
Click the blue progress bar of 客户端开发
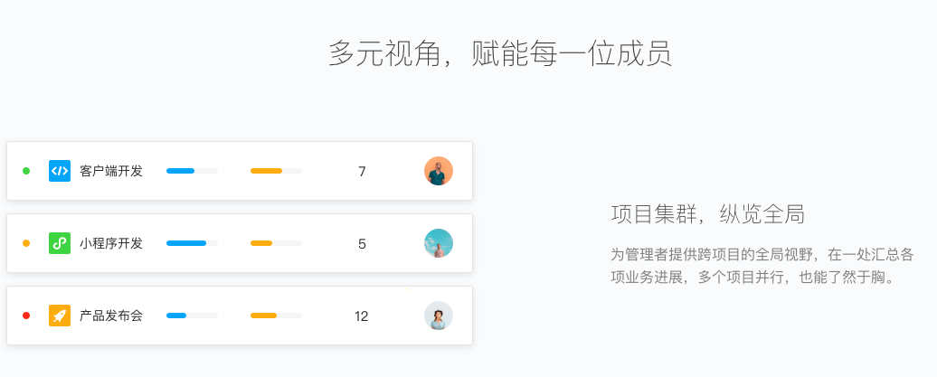coord(192,171)
